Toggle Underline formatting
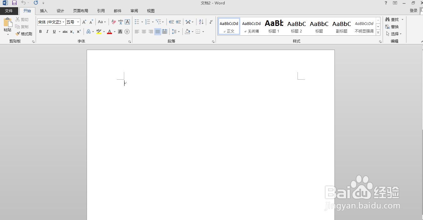This screenshot has width=423, height=220. coord(54,32)
